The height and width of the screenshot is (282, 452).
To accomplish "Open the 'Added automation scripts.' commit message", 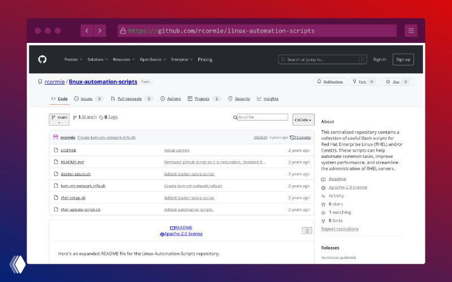I will coord(189,209).
